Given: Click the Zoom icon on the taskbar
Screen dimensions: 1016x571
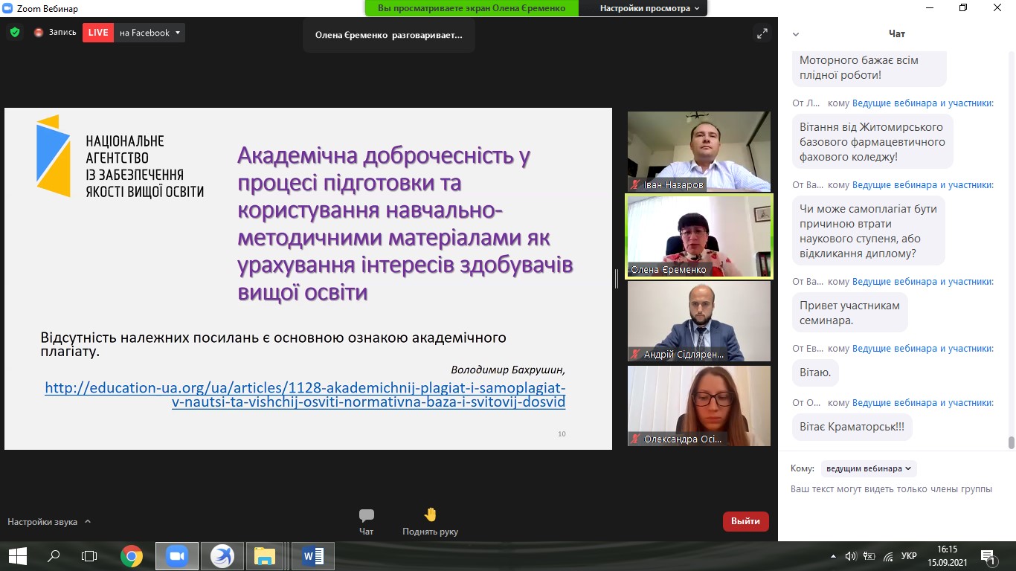Looking at the screenshot, I should coord(176,556).
